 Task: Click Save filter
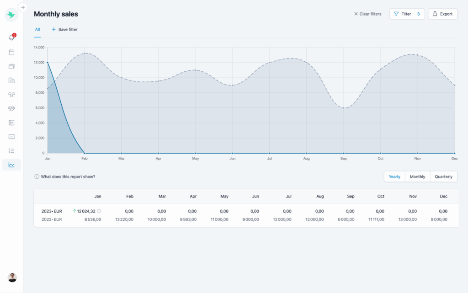(x=64, y=29)
